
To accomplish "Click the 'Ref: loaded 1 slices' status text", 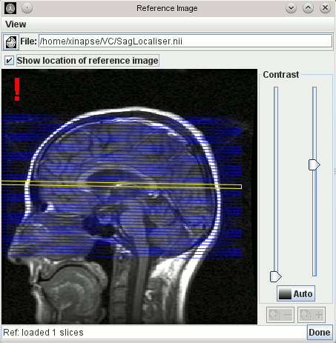I will coord(43,333).
